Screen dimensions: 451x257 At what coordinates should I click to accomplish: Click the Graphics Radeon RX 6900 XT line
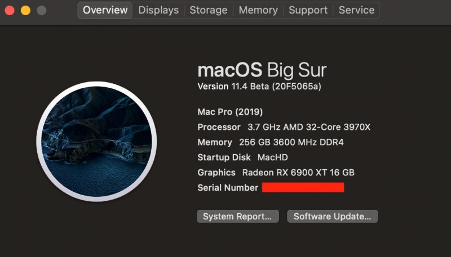276,173
